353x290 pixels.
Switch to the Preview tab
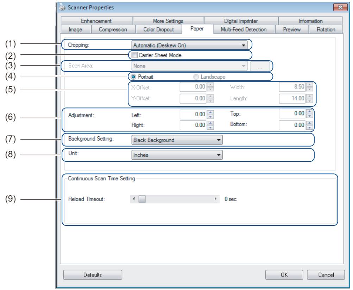click(x=292, y=30)
